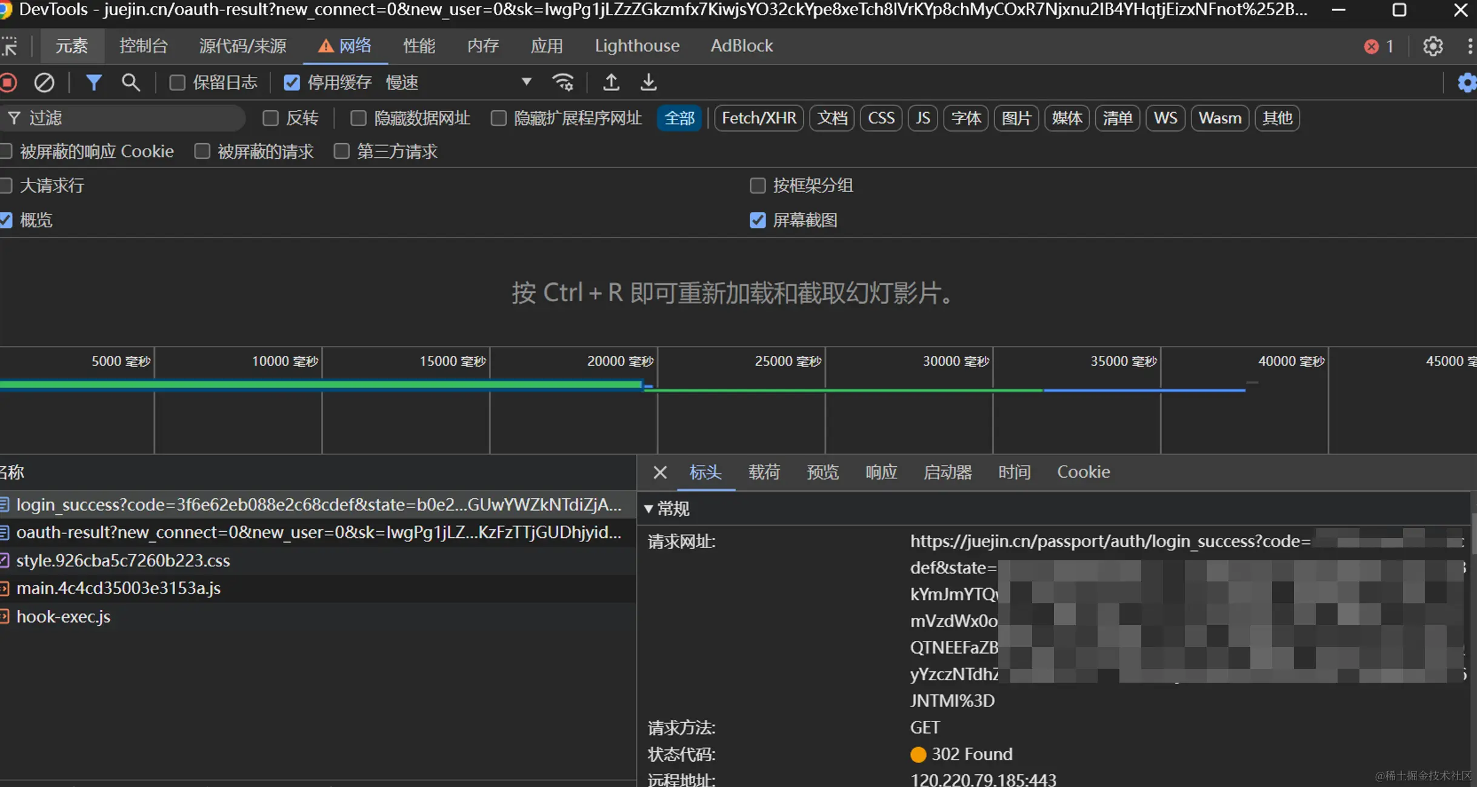1477x787 pixels.
Task: Enable the 保留日志 checkbox
Action: click(x=177, y=82)
